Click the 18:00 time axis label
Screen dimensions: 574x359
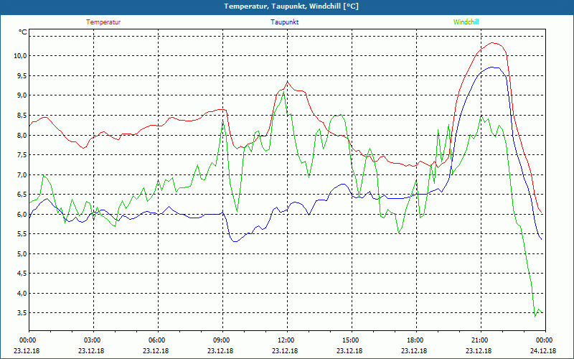tap(415, 340)
